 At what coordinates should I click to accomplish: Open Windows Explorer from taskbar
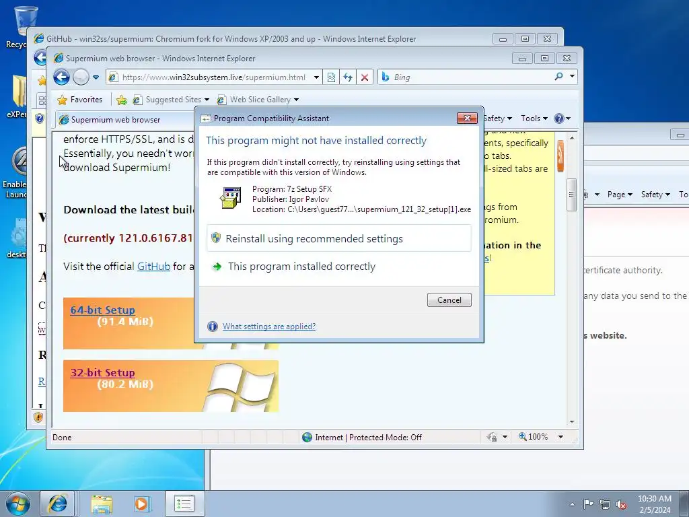tap(102, 504)
